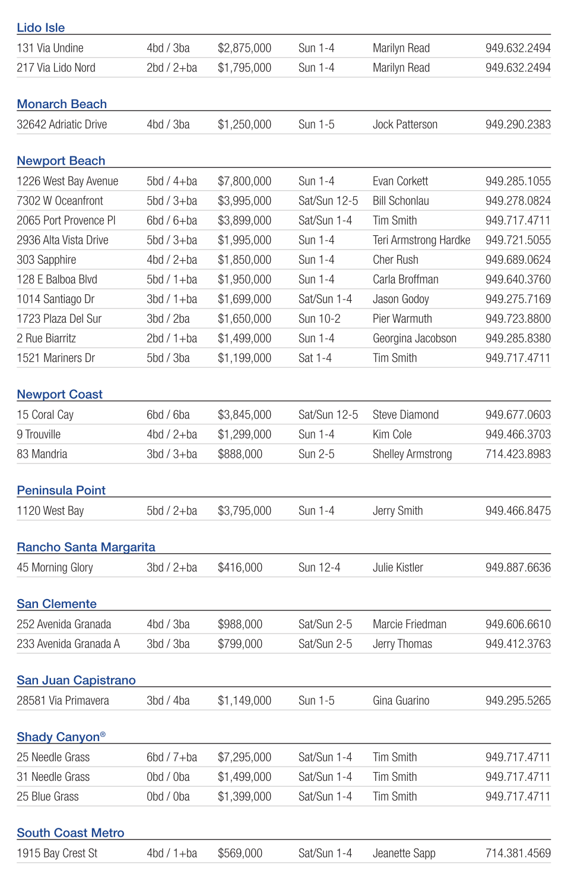Click agent name Teri Armstrong Hardke
574x876 pixels.
pos(421,240)
